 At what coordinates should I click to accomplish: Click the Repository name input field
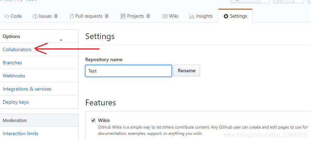pos(129,71)
